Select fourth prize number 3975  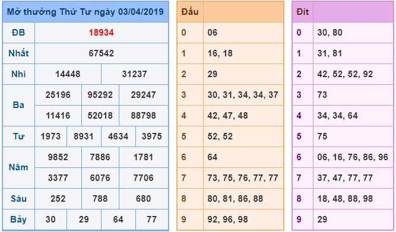pyautogui.click(x=152, y=136)
